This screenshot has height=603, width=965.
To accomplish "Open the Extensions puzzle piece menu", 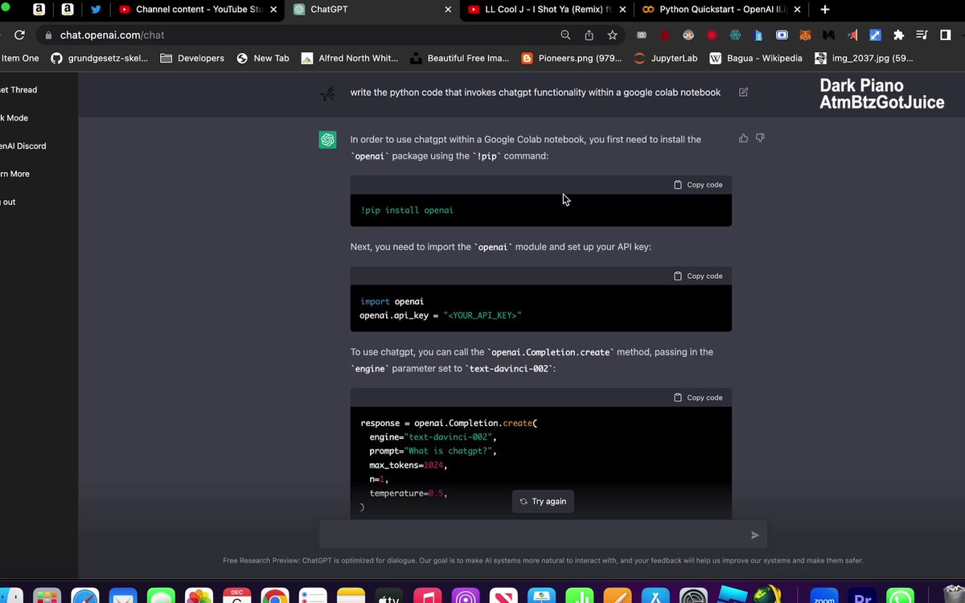I will point(899,35).
